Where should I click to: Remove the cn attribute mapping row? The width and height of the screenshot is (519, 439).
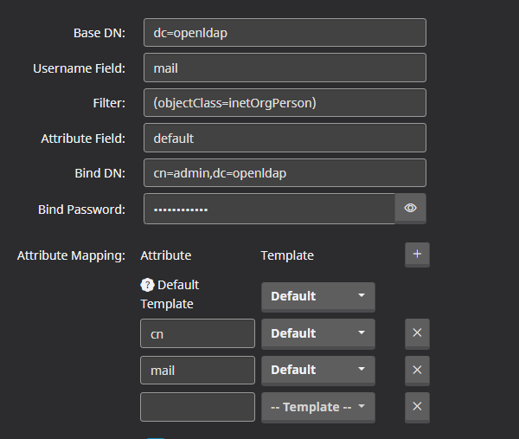tap(417, 333)
